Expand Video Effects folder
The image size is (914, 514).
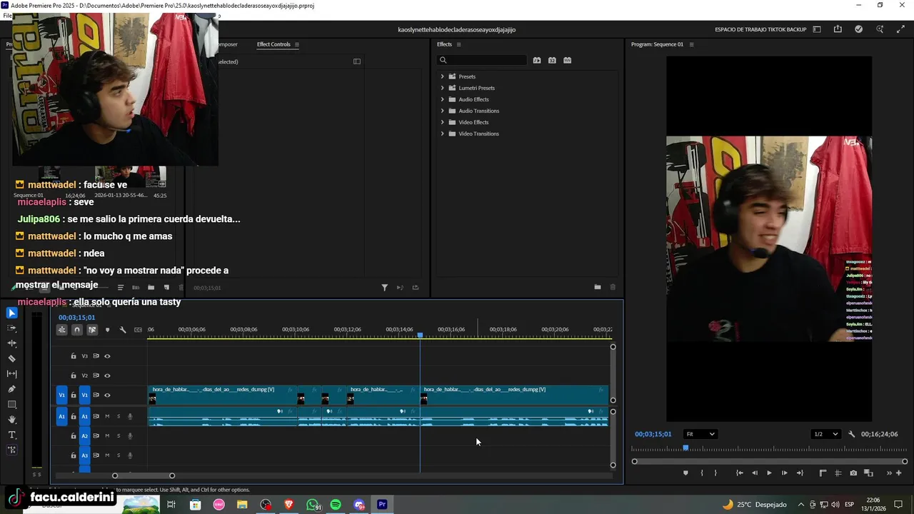(x=442, y=122)
